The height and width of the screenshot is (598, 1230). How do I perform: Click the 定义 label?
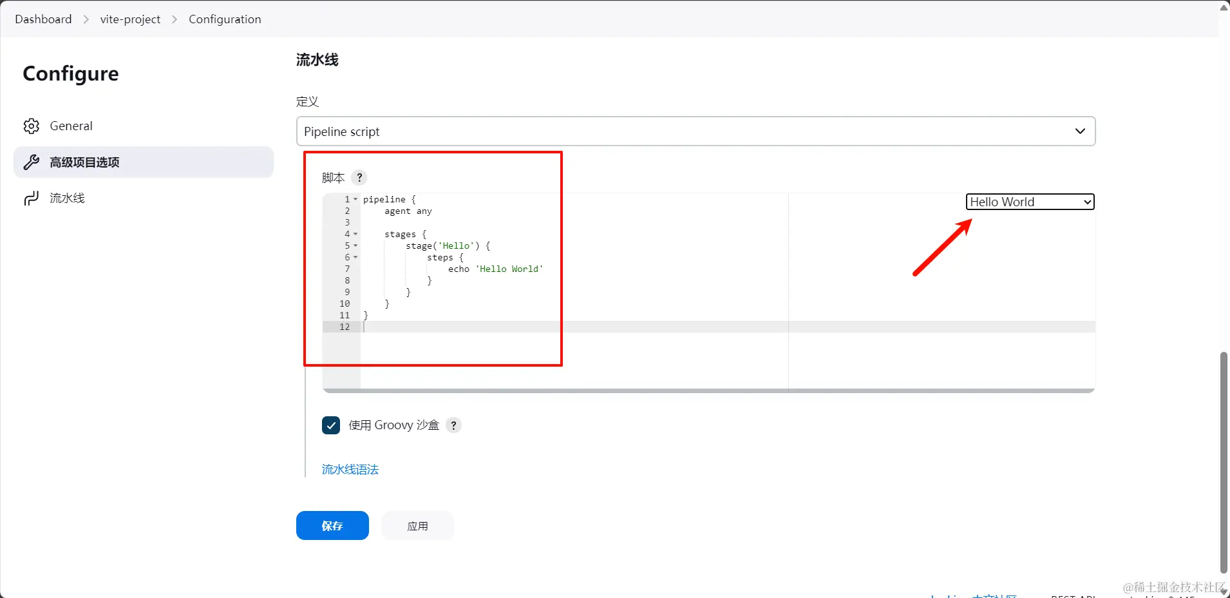[x=307, y=101]
